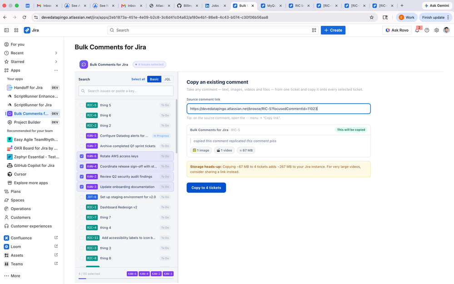Click the Jira logo icon
This screenshot has width=454, height=284.
point(27,30)
